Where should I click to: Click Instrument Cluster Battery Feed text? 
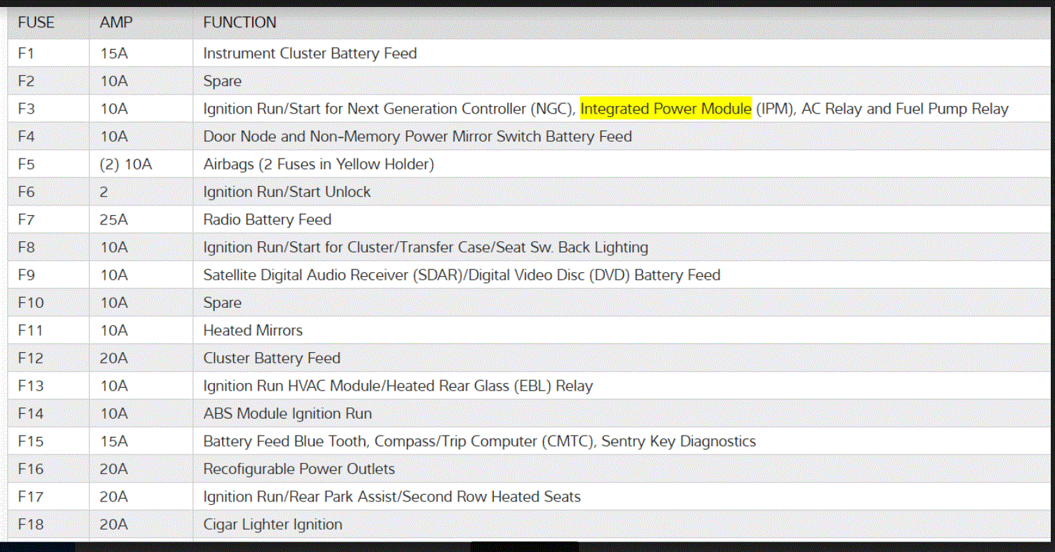(x=310, y=53)
